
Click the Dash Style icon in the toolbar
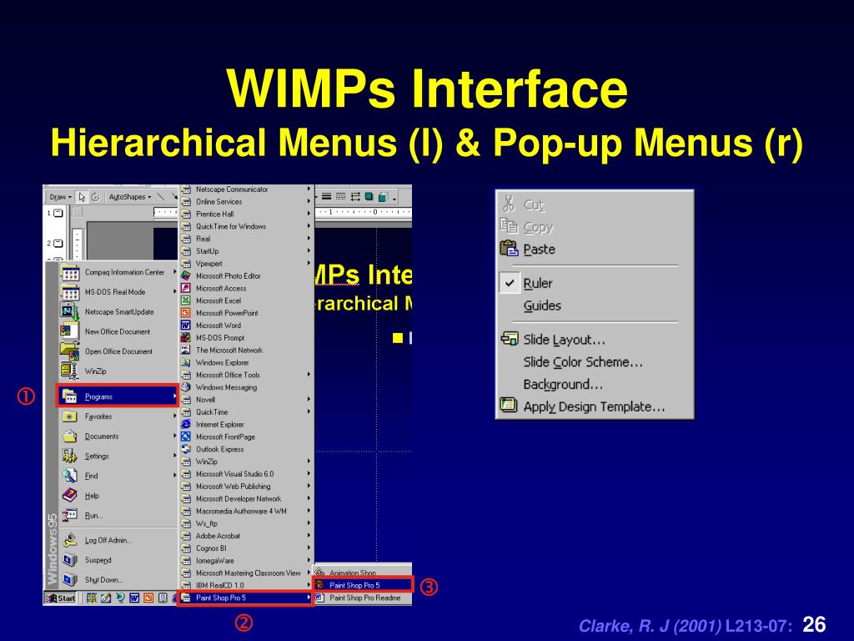340,196
